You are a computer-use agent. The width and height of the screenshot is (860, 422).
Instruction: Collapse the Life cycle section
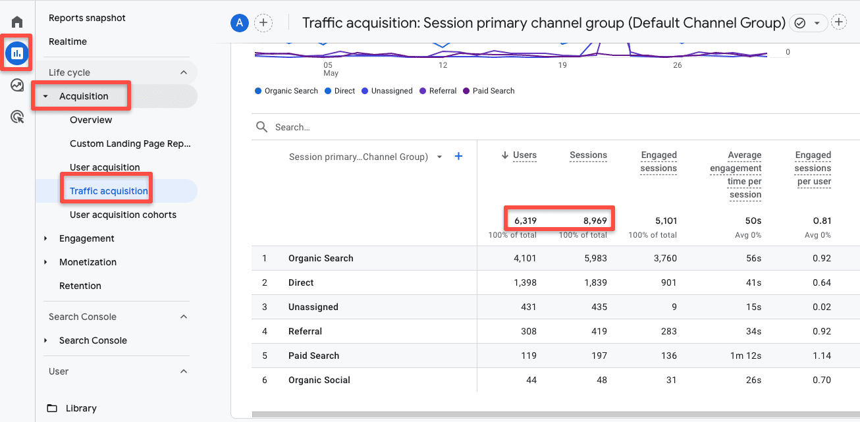tap(184, 72)
